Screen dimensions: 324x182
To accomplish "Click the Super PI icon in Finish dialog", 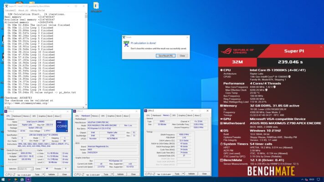I will (126, 44).
